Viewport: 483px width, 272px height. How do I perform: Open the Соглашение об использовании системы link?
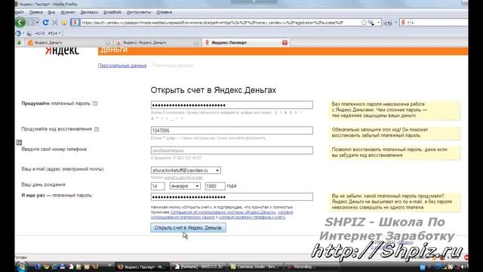coord(223,212)
